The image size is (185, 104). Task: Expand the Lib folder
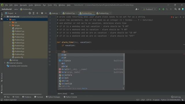(x=10, y=23)
